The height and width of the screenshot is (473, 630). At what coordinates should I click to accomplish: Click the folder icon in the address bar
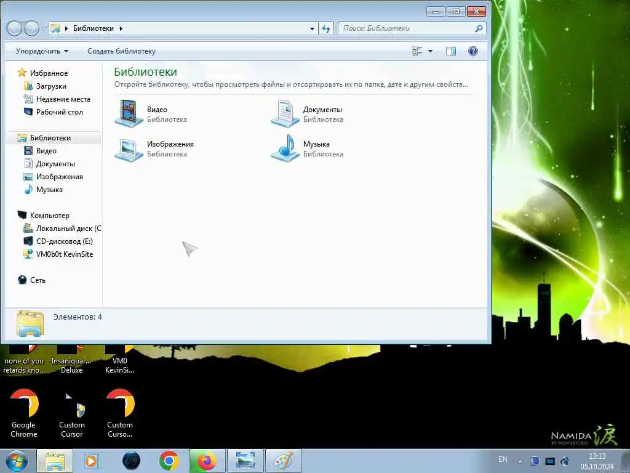tap(55, 28)
